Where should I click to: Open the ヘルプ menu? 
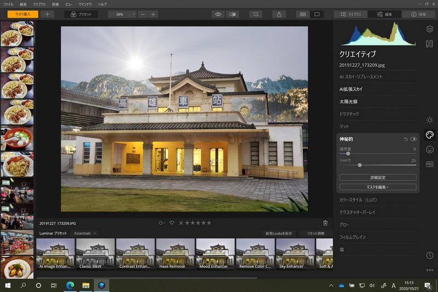102,4
